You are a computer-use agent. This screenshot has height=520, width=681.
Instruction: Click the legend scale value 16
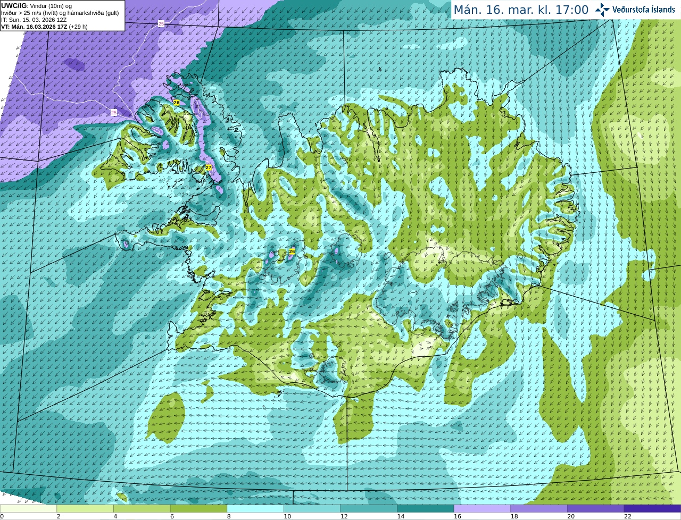pos(458,516)
